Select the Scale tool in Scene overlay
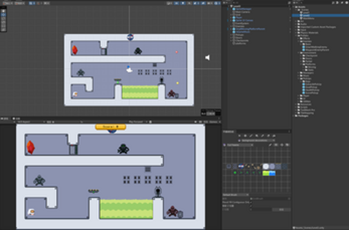Image resolution: width=349 pixels, height=230 pixels. pos(3,22)
